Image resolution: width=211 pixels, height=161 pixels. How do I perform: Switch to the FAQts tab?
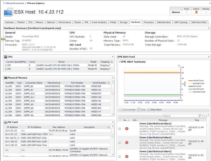click(x=113, y=22)
